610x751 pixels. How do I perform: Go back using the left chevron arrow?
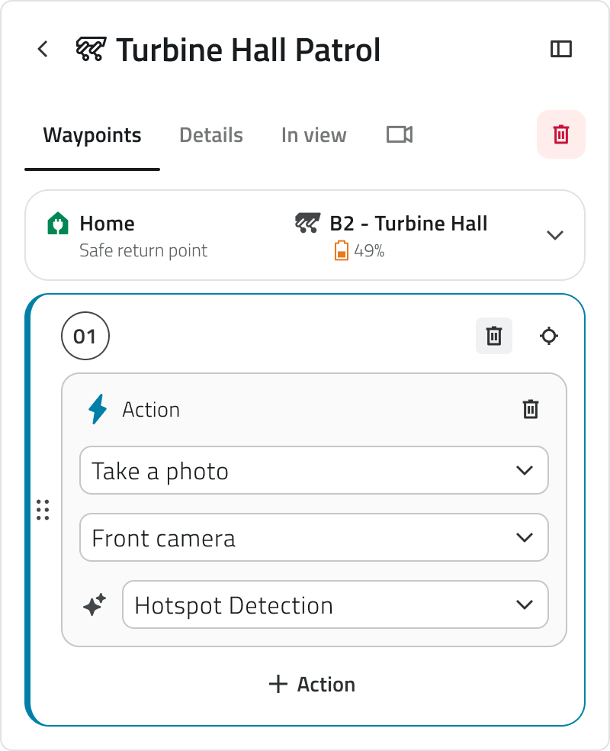pos(43,49)
